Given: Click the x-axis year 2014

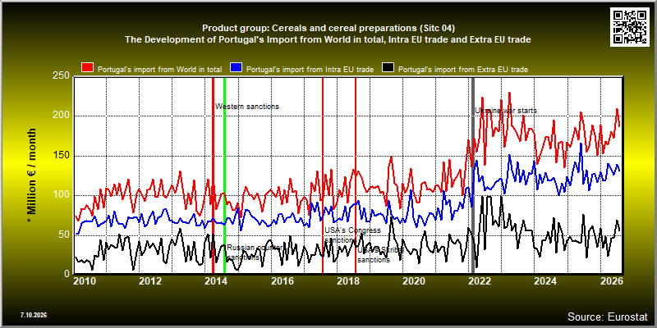Looking at the screenshot, I should pyautogui.click(x=216, y=281).
